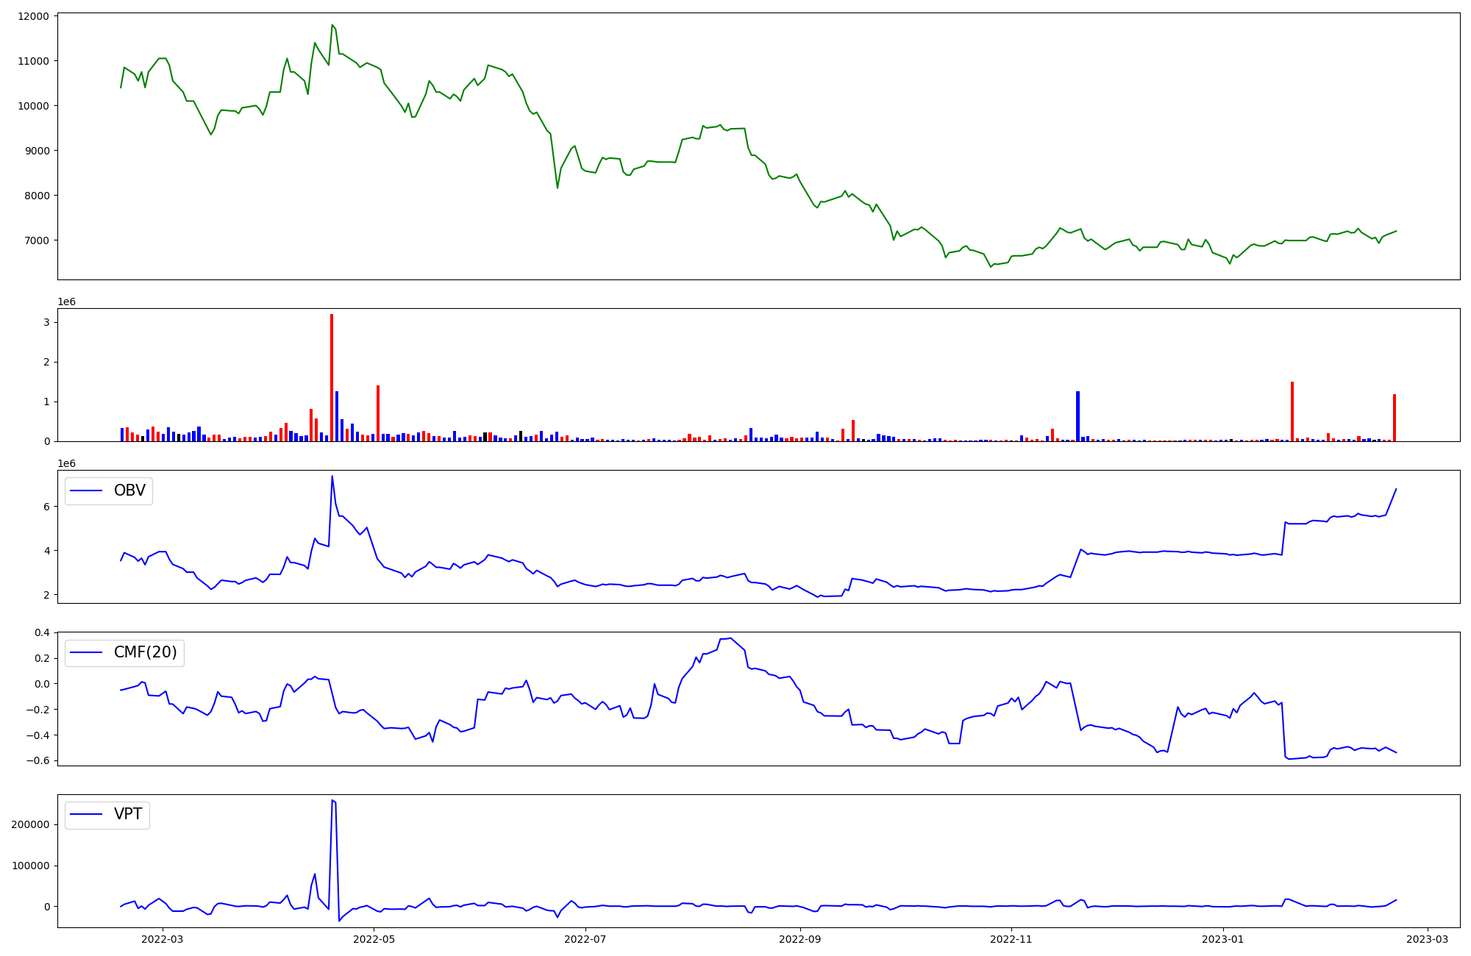
Task: Click the 200000 tick label on VPT axis
Action: pos(30,824)
